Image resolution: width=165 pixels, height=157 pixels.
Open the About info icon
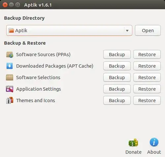pyautogui.click(x=154, y=142)
